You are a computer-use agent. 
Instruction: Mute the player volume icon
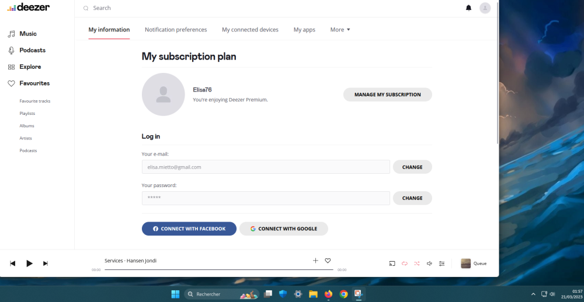pos(429,264)
